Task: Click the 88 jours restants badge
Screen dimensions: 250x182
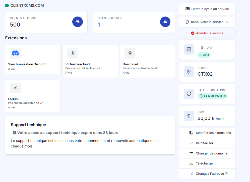Action: click(x=213, y=96)
